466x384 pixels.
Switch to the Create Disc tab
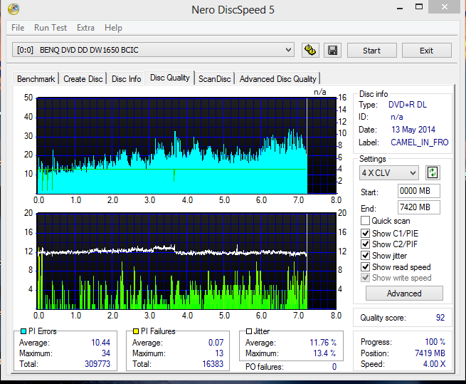(x=83, y=79)
